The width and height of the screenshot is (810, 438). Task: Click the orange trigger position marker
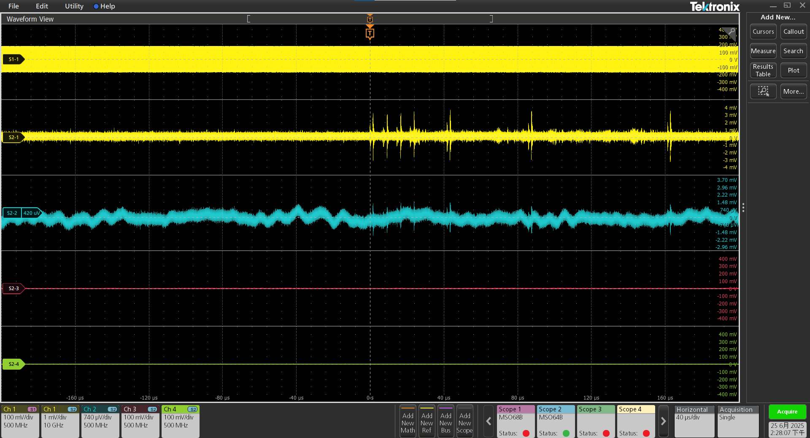(370, 33)
